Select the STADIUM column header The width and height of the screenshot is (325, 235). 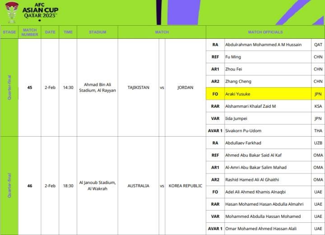point(97,32)
